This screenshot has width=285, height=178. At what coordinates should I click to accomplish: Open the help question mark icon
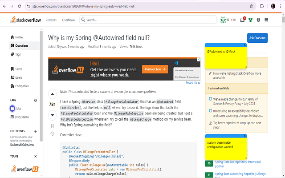pos(258,20)
